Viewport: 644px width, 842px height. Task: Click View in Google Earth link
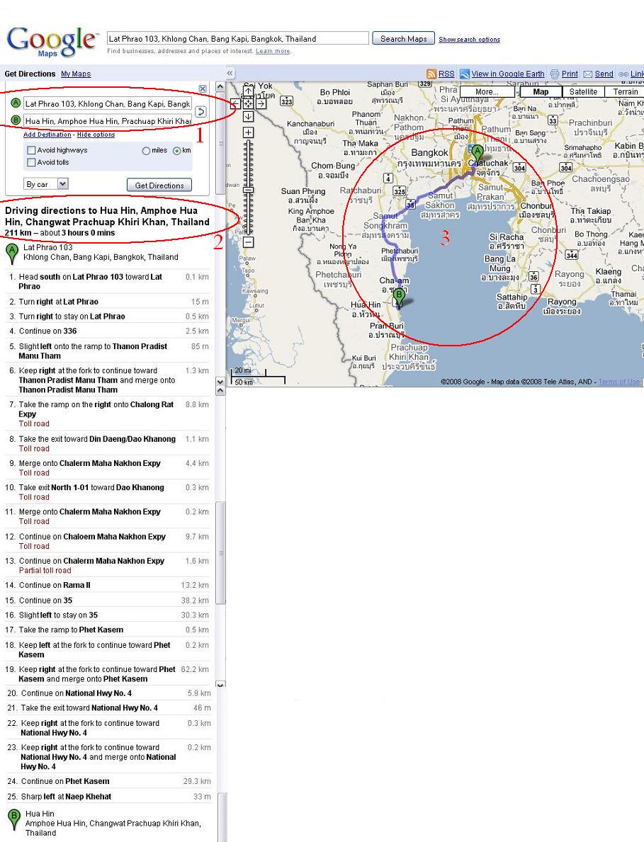pos(508,74)
